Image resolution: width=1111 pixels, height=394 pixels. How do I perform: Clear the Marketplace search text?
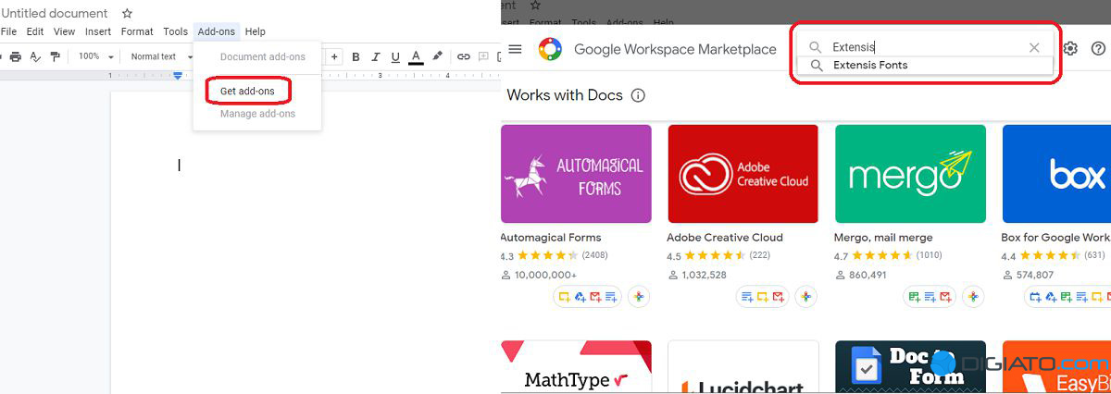[x=1034, y=47]
